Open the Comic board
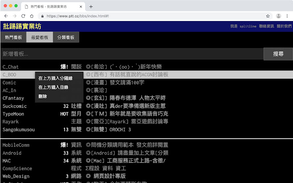293x183 pixels. tap(9, 82)
